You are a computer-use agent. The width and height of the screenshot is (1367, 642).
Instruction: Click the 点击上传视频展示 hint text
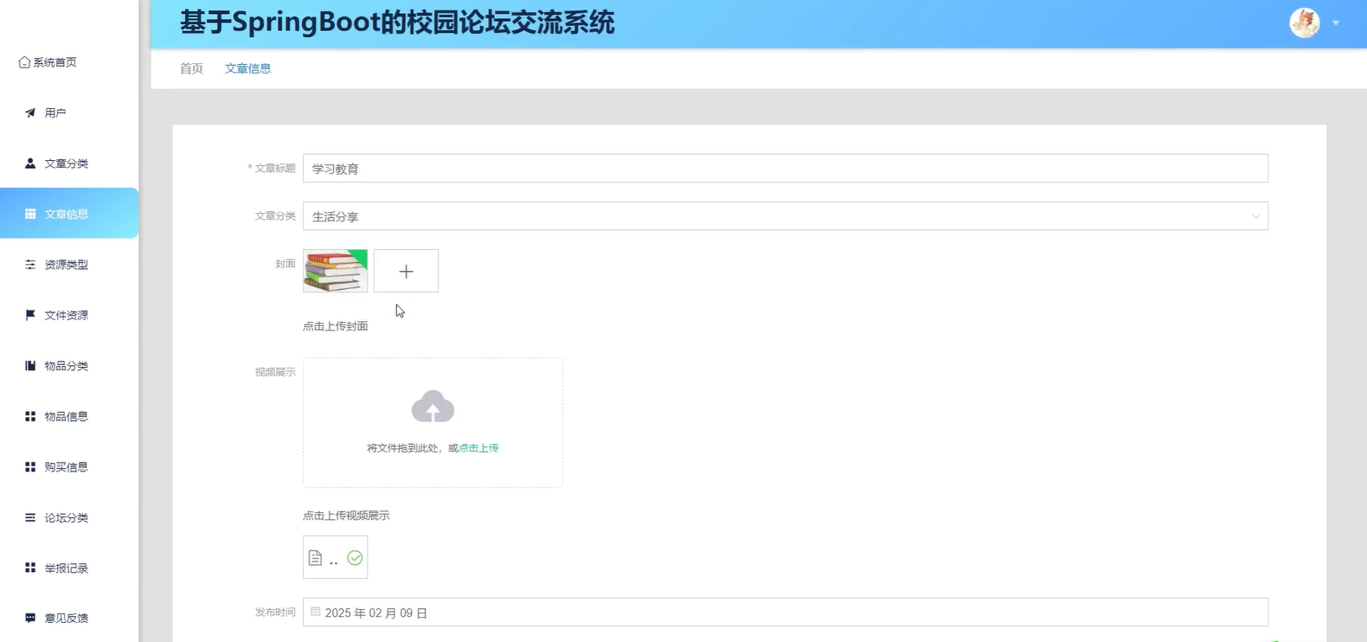point(346,516)
